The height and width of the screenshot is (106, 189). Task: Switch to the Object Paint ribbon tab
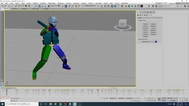(35, 9)
